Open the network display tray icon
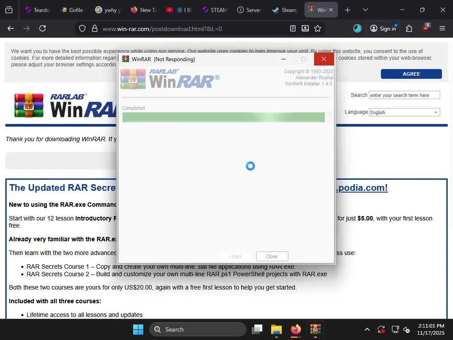 pos(395,329)
